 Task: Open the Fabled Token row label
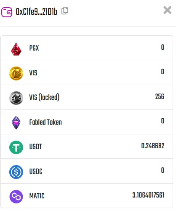(45, 122)
